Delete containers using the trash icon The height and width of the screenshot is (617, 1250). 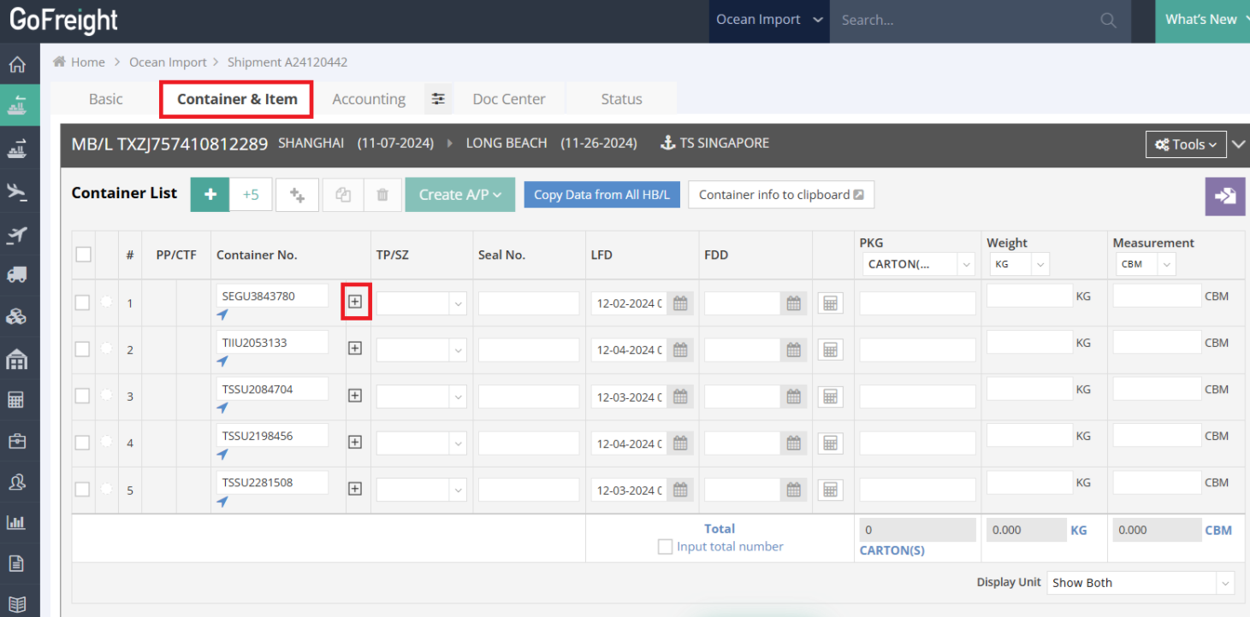pyautogui.click(x=382, y=194)
